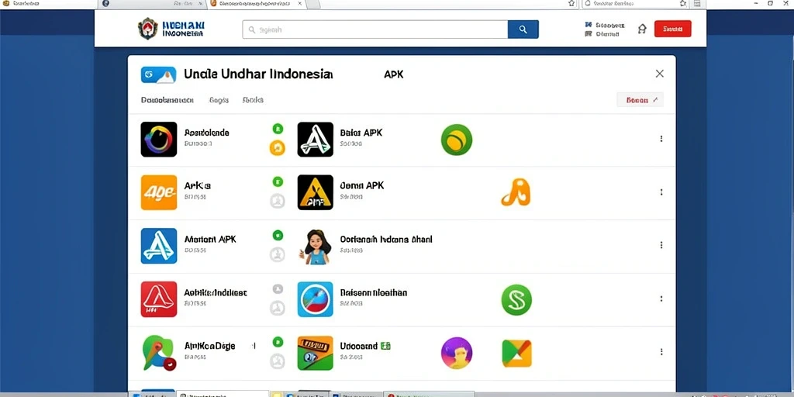
Task: Click the green S circle icon
Action: [516, 300]
